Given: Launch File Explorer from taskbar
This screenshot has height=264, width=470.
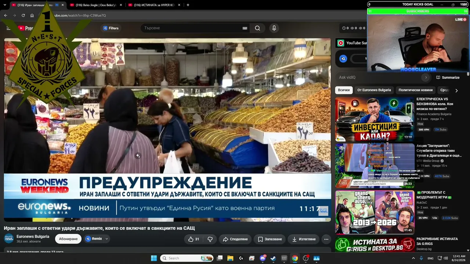Looking at the screenshot, I should [230, 258].
